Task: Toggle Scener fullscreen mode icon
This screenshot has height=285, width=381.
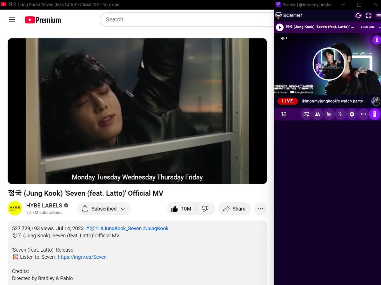Action: point(368,16)
